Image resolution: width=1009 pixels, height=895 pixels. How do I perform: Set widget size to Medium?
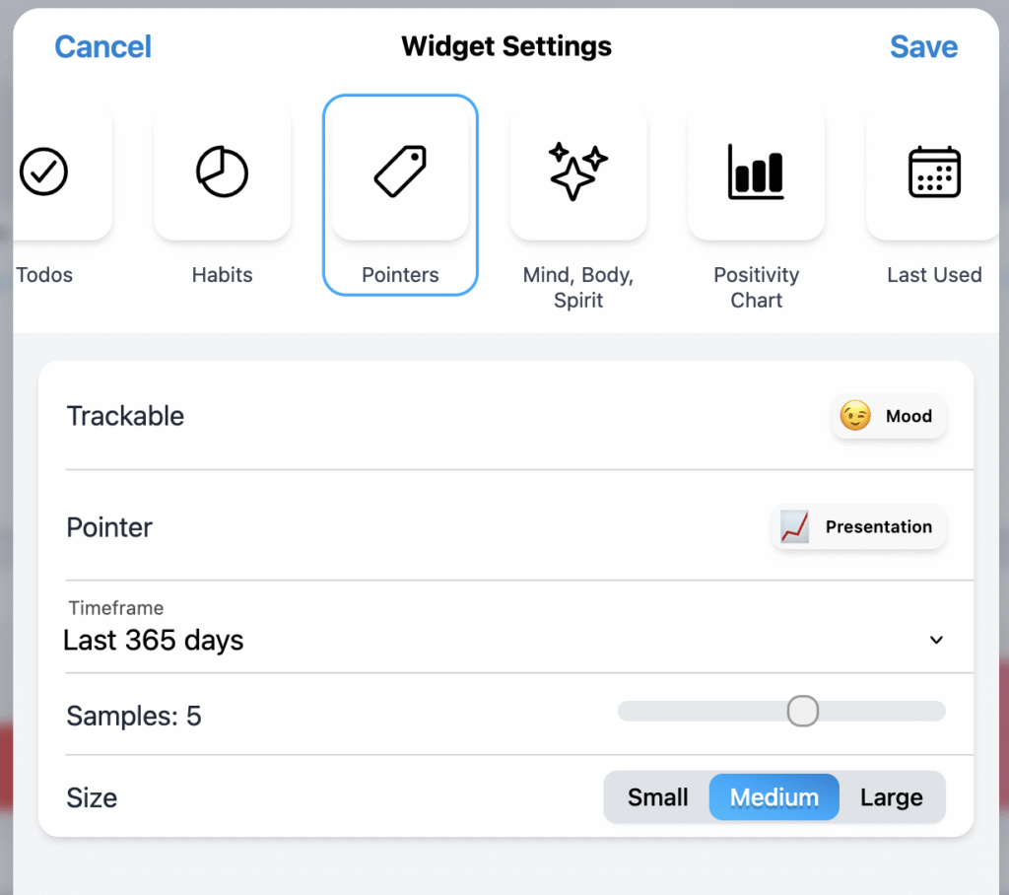coord(774,797)
